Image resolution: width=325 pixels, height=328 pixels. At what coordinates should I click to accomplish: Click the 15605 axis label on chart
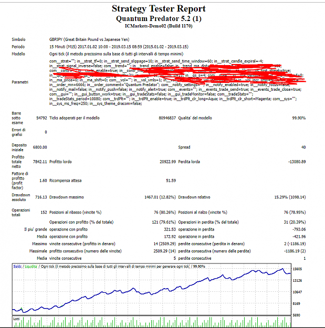pos(297,269)
